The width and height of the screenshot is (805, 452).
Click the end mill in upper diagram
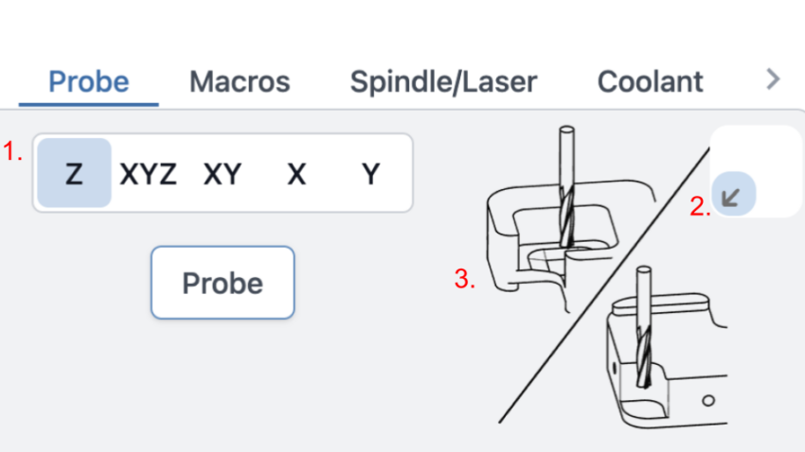click(x=566, y=188)
